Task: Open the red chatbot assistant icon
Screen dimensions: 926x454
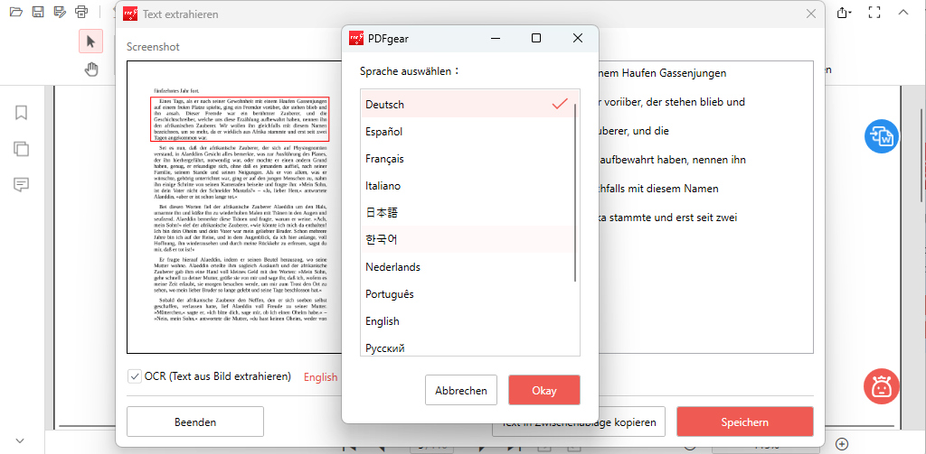Action: (x=882, y=387)
